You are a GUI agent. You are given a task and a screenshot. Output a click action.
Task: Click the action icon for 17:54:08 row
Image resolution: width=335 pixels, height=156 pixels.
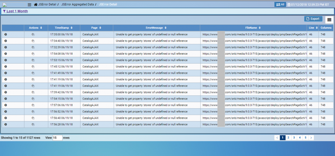(33, 54)
